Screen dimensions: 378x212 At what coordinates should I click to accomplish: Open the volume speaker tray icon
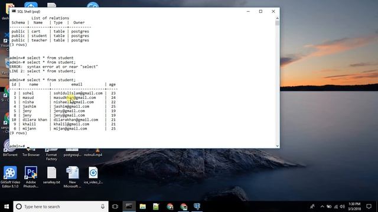click(343, 207)
